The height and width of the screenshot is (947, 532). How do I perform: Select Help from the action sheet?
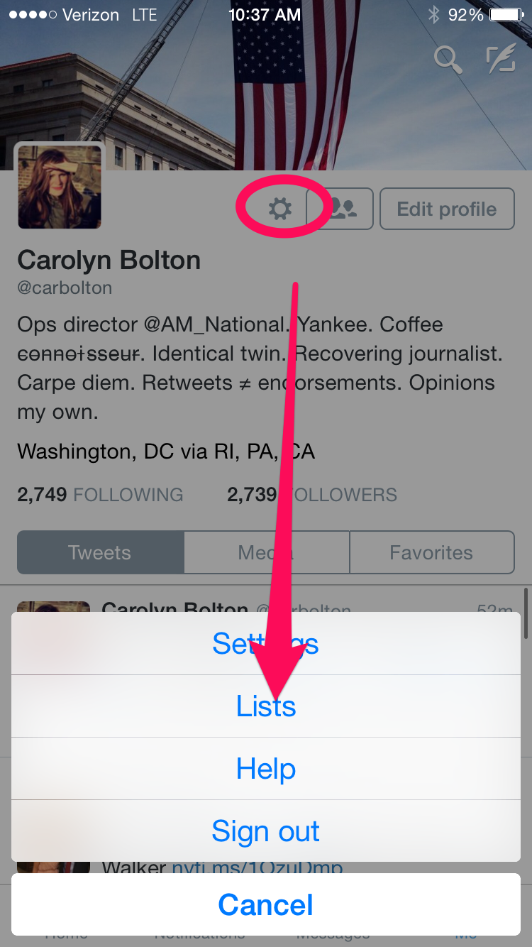click(x=266, y=768)
